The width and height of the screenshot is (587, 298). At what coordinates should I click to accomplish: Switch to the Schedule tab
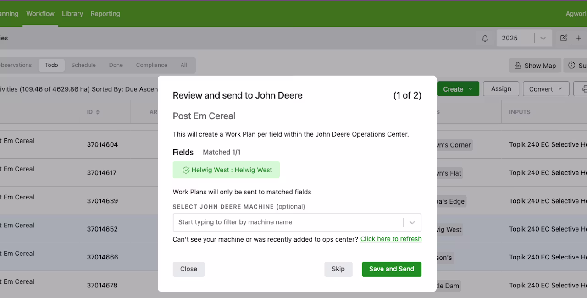[83, 65]
